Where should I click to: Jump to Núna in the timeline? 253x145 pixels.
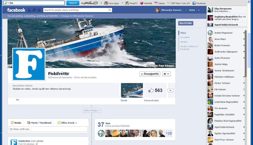183,33
